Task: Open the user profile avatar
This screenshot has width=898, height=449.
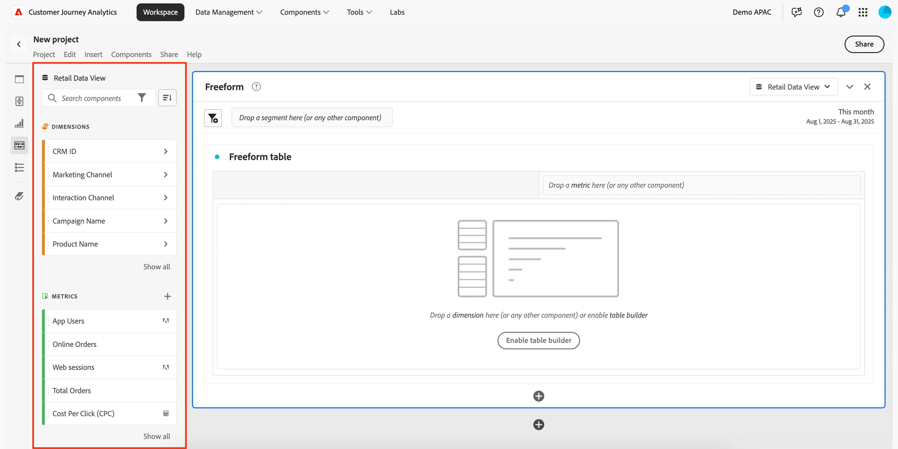Action: point(885,12)
